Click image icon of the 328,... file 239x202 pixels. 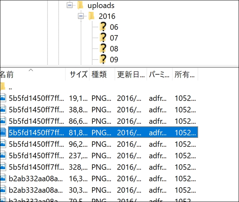[x=3, y=167]
